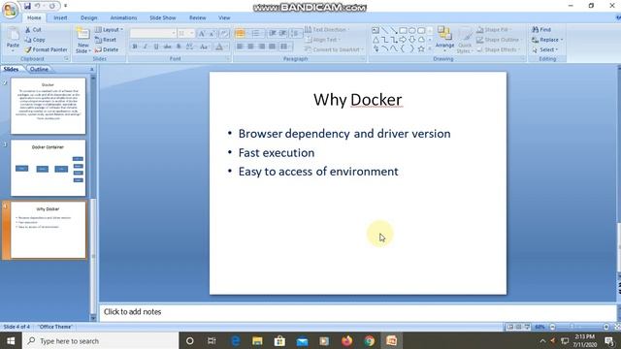Open the Office button menu
The image size is (621, 349).
10,10
